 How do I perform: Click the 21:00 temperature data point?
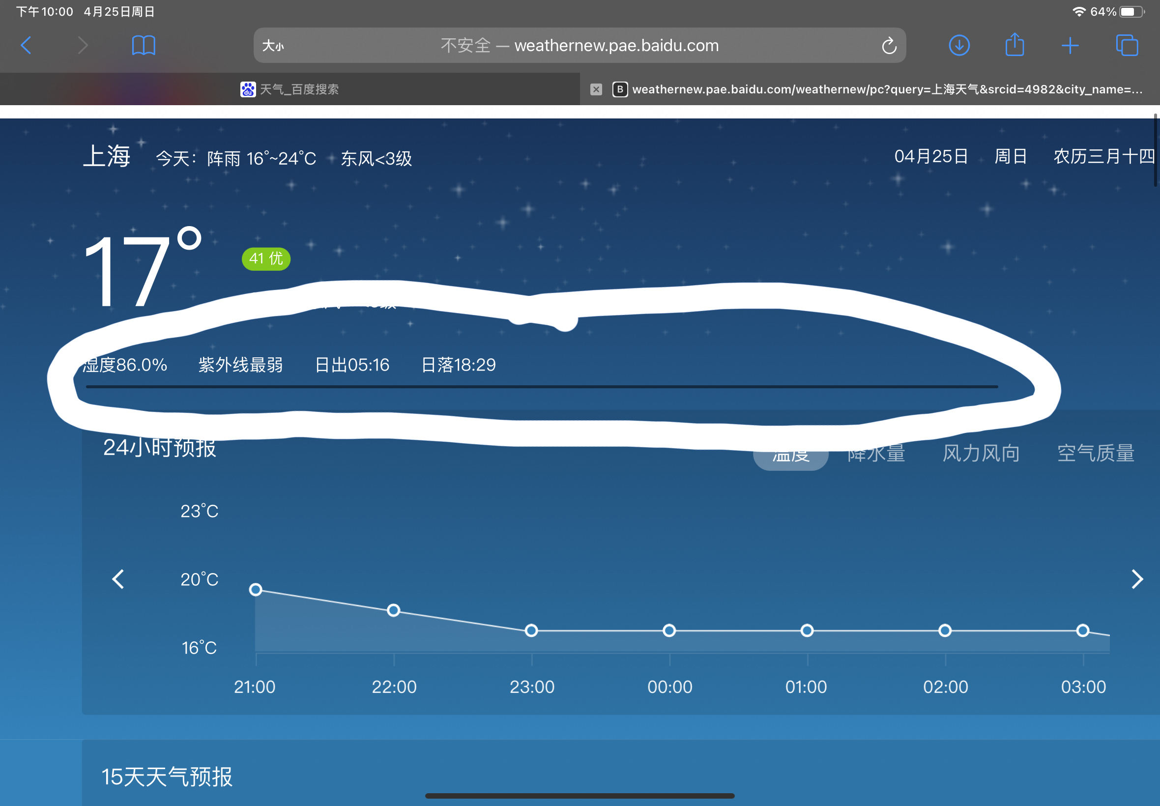click(256, 589)
